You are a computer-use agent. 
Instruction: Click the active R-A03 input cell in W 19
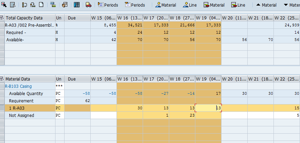point(208,108)
